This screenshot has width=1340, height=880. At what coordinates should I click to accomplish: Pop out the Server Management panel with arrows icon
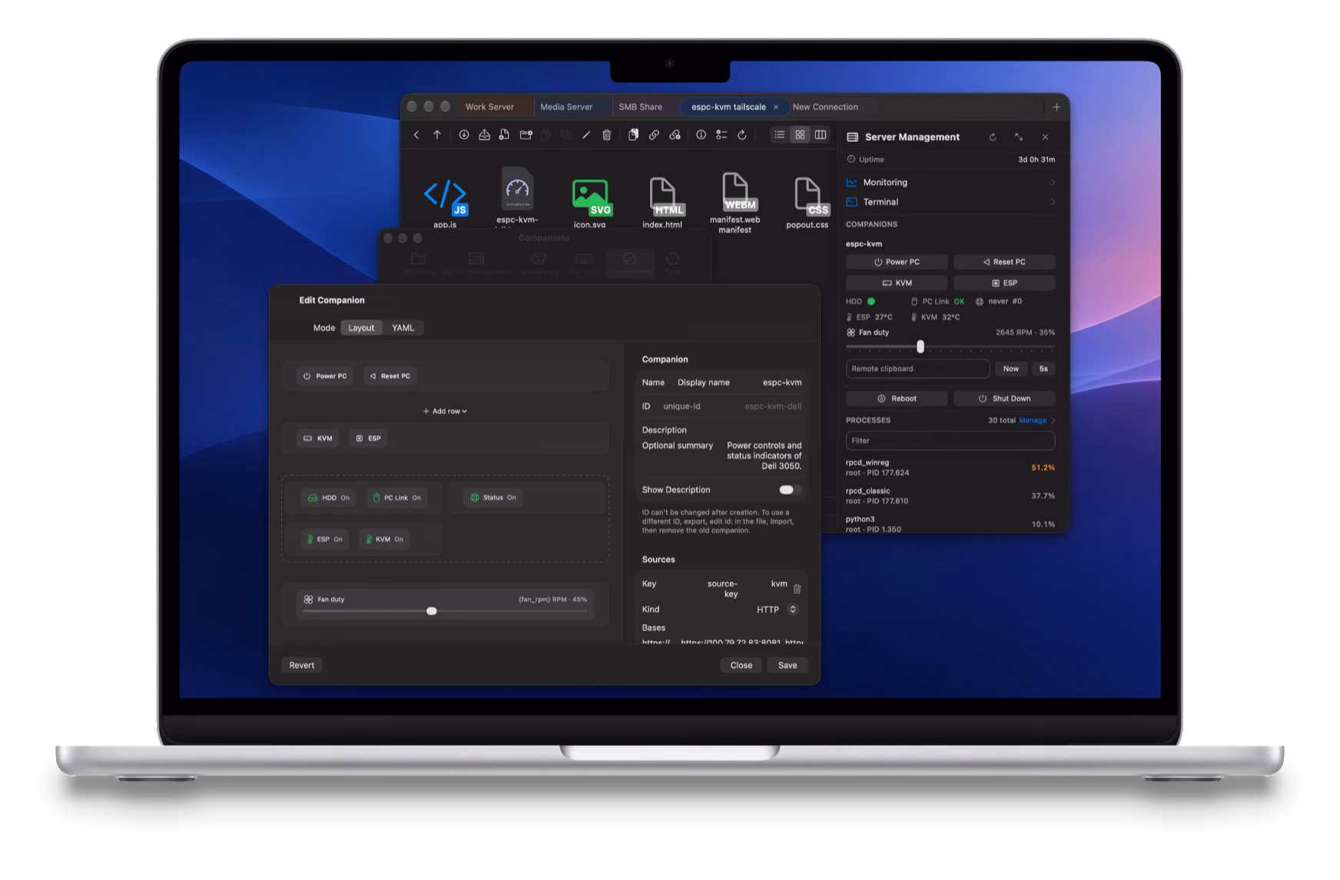[1019, 137]
